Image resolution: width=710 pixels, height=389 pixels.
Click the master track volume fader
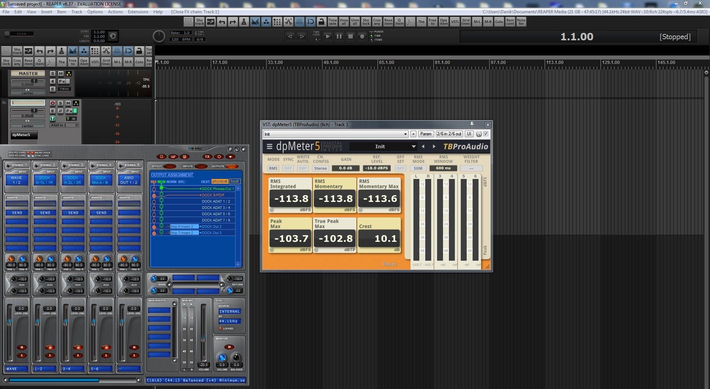pyautogui.click(x=34, y=81)
